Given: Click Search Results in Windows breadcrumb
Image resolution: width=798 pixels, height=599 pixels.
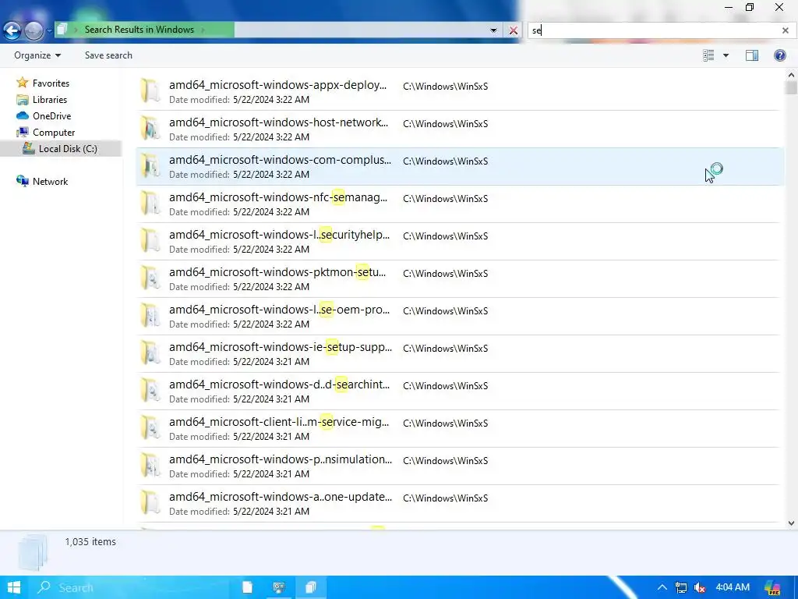Looking at the screenshot, I should tap(139, 30).
